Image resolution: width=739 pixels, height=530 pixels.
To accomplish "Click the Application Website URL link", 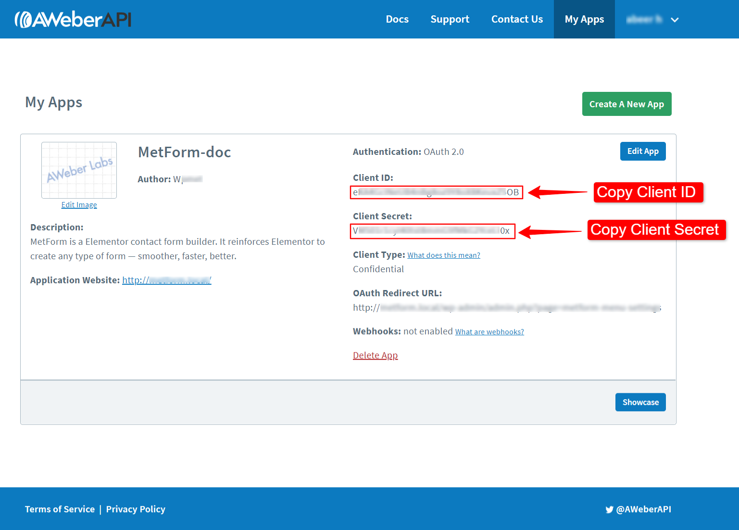I will coord(166,280).
